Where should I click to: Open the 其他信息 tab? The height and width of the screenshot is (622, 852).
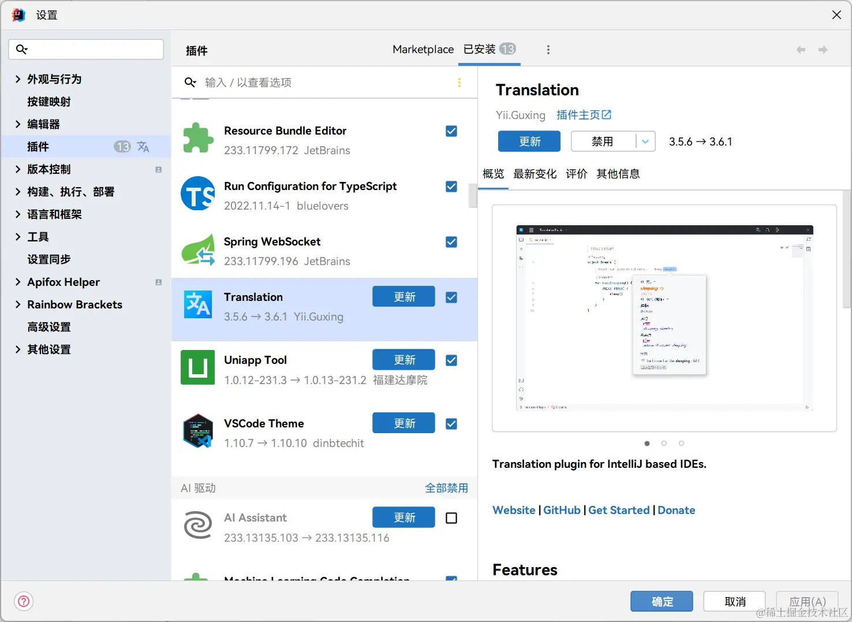click(618, 174)
